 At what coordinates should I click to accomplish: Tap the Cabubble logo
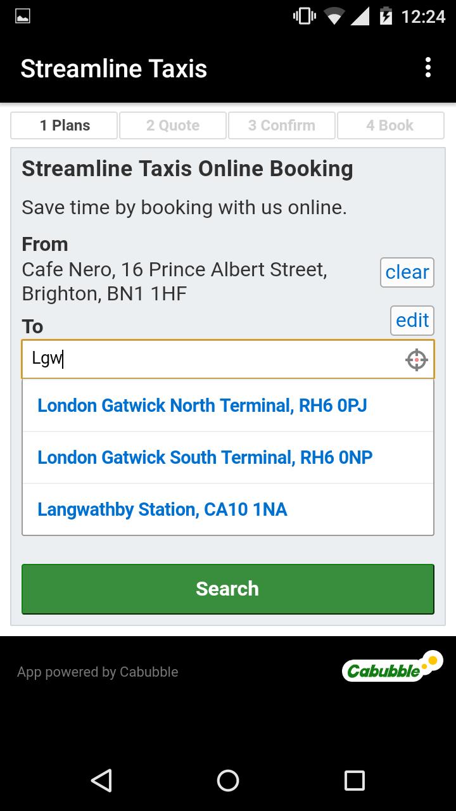click(393, 667)
